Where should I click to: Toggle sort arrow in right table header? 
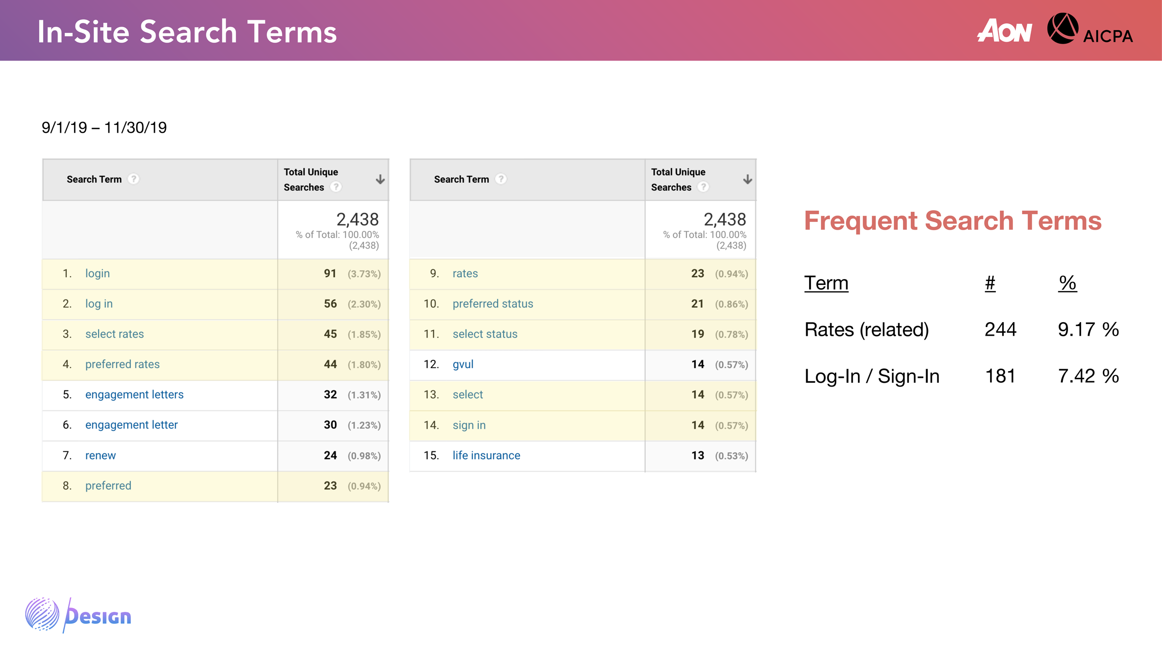[748, 179]
